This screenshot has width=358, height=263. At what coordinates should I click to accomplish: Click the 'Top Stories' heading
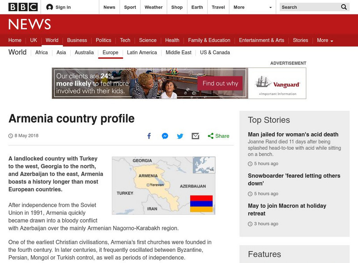(269, 120)
